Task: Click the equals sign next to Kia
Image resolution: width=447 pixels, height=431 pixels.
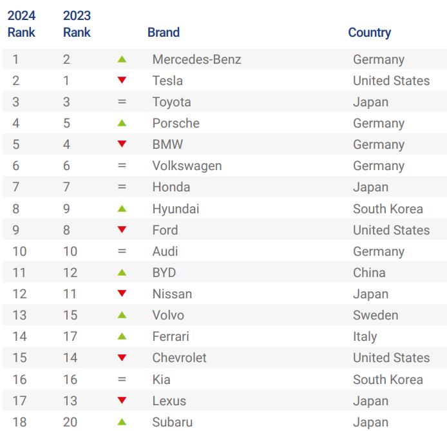Action: point(122,379)
